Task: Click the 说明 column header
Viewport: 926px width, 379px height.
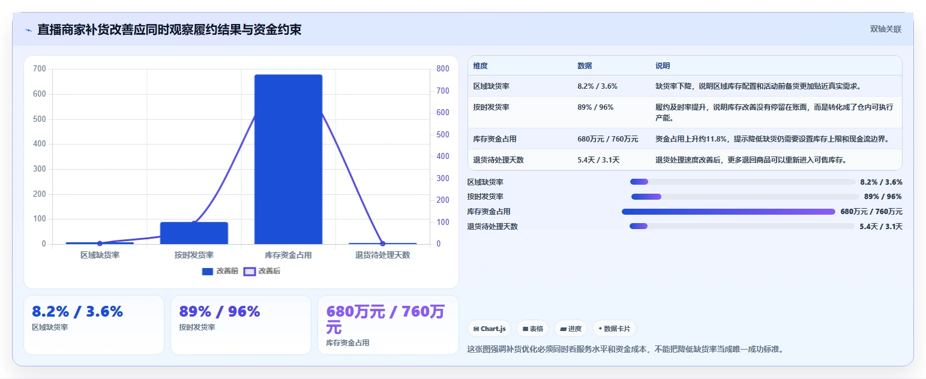Action: [x=663, y=66]
